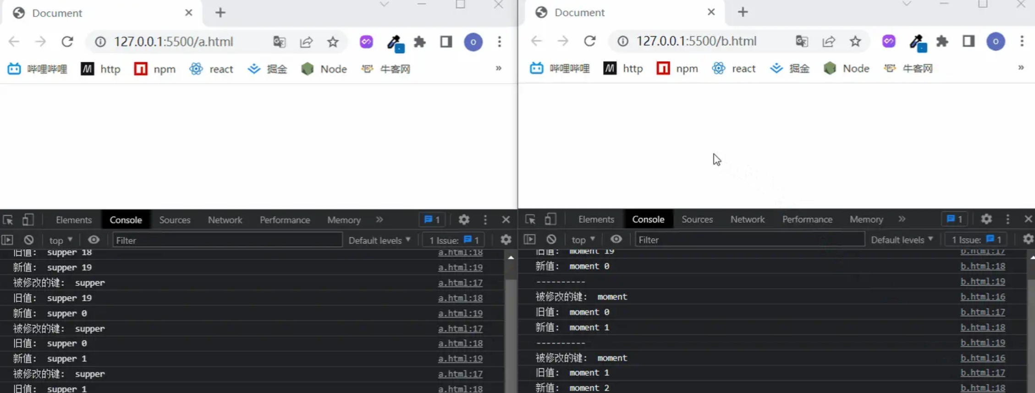The image size is (1035, 393).
Task: Select the inspect element tool in left DevTools
Action: tap(8, 220)
